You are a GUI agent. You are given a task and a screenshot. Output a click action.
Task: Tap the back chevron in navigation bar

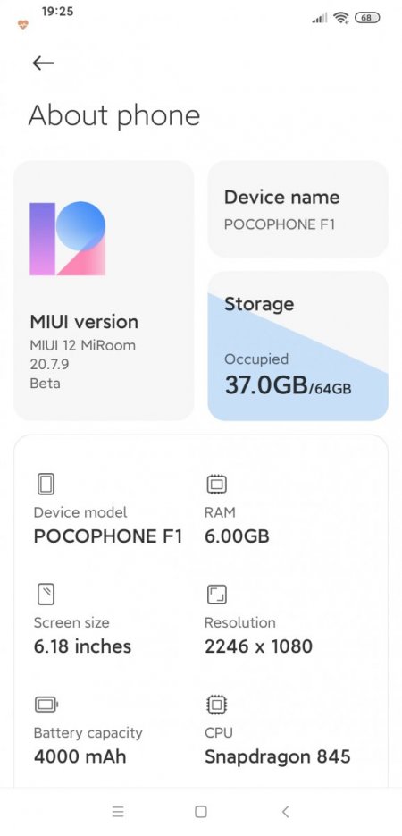coord(285,812)
